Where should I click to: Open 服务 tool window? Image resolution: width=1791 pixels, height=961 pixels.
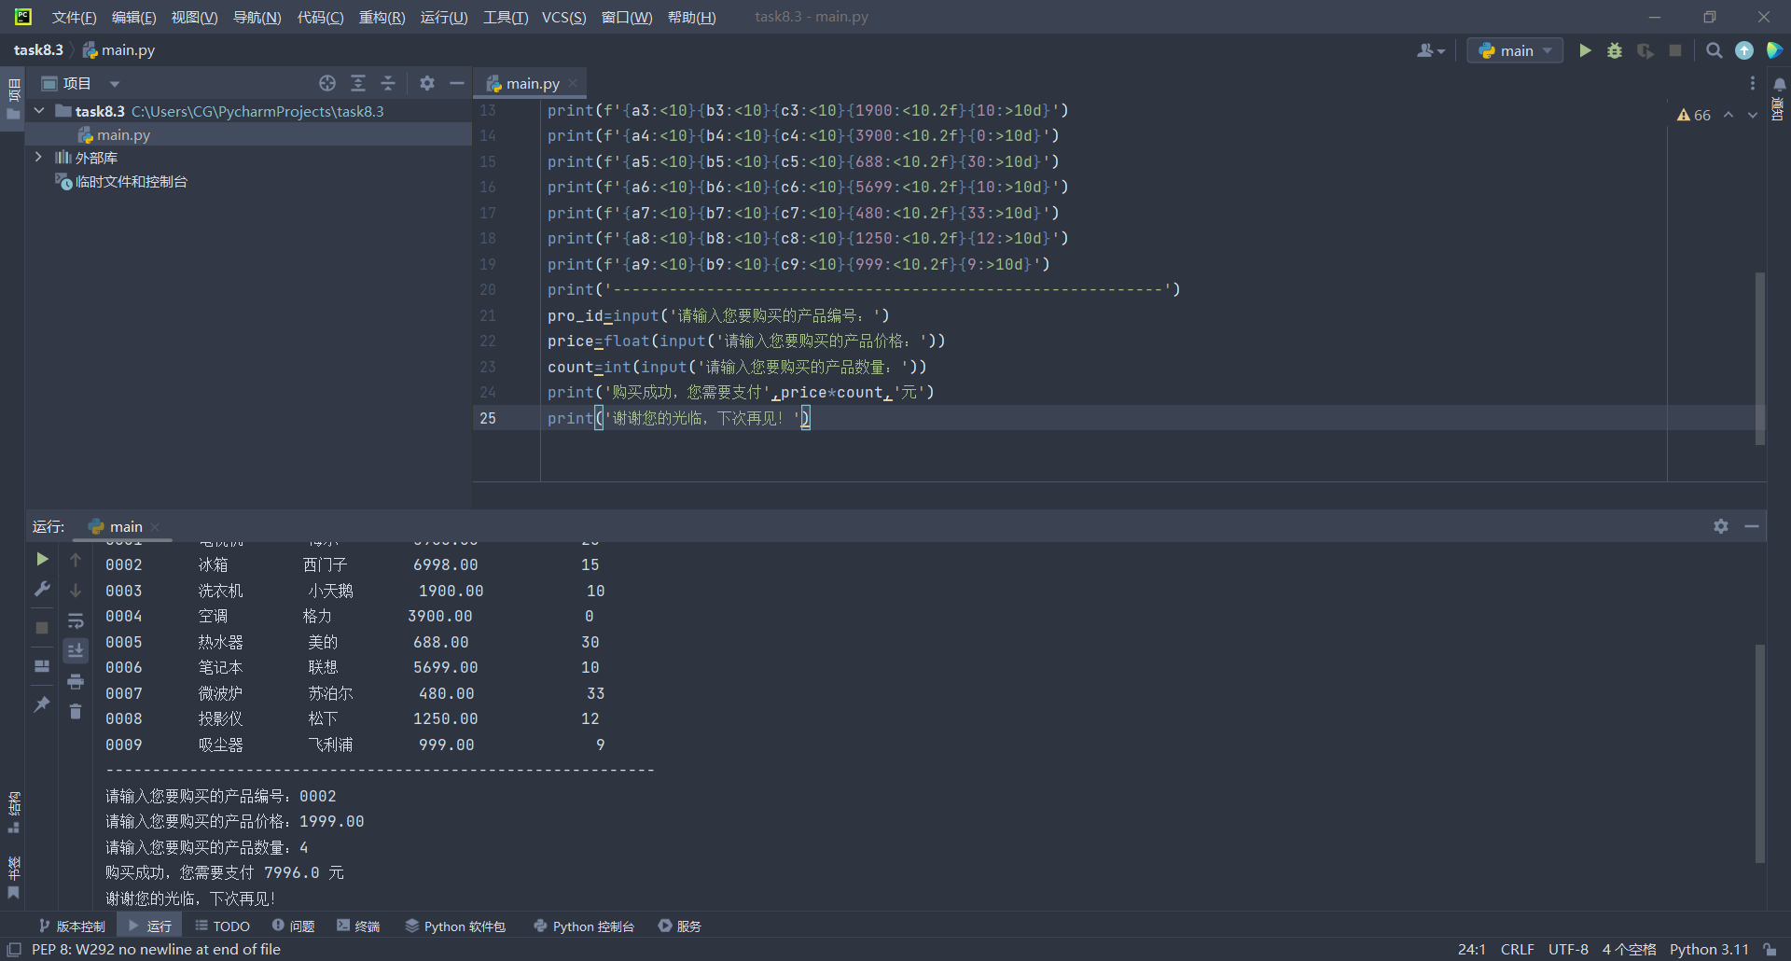679,926
